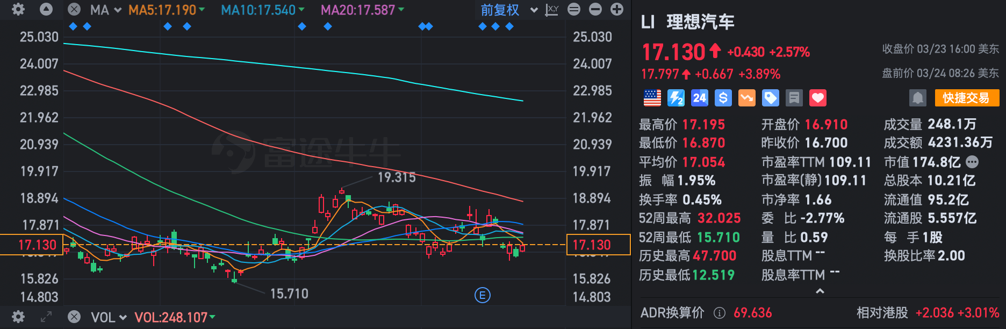Click the 52周最低 value 15.710
1006x329 pixels.
pyautogui.click(x=718, y=237)
